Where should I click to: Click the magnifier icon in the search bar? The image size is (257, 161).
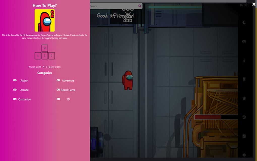pyautogui.click(x=140, y=6)
